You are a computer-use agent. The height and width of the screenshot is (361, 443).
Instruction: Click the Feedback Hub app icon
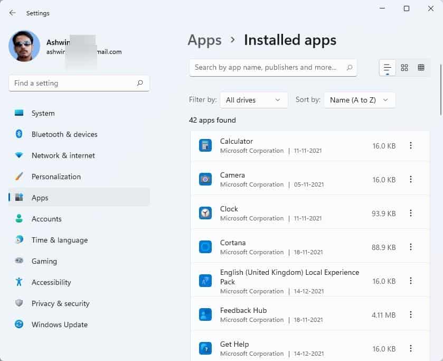click(205, 315)
